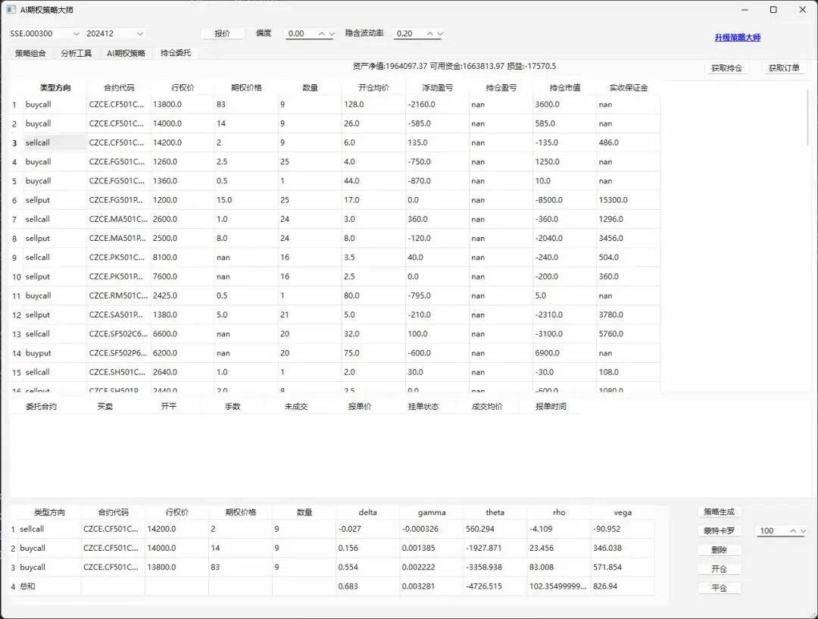Click the 开仓 open position button

point(719,569)
